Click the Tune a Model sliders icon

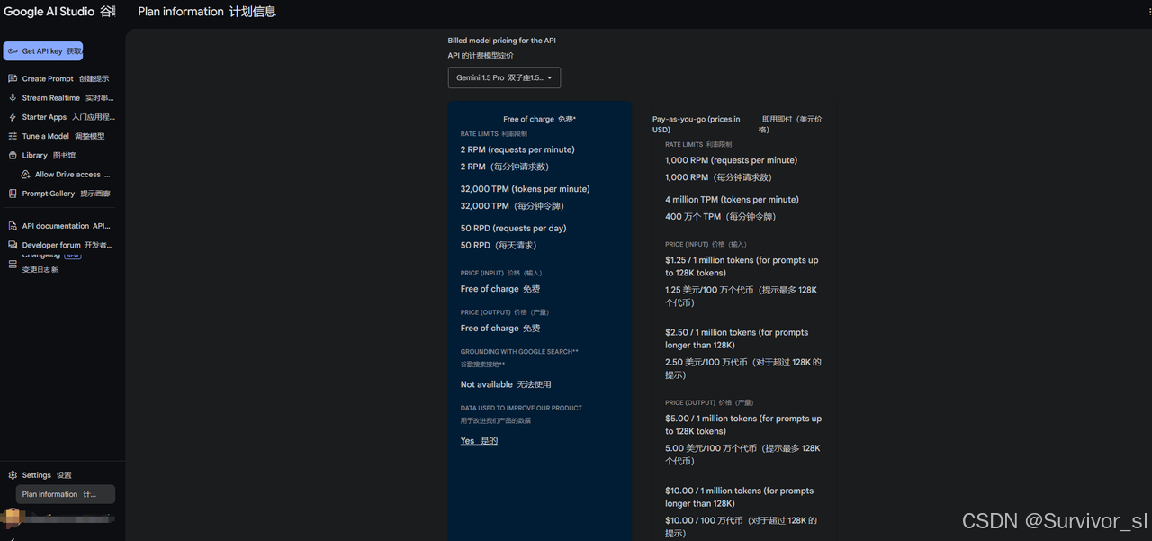tap(13, 136)
